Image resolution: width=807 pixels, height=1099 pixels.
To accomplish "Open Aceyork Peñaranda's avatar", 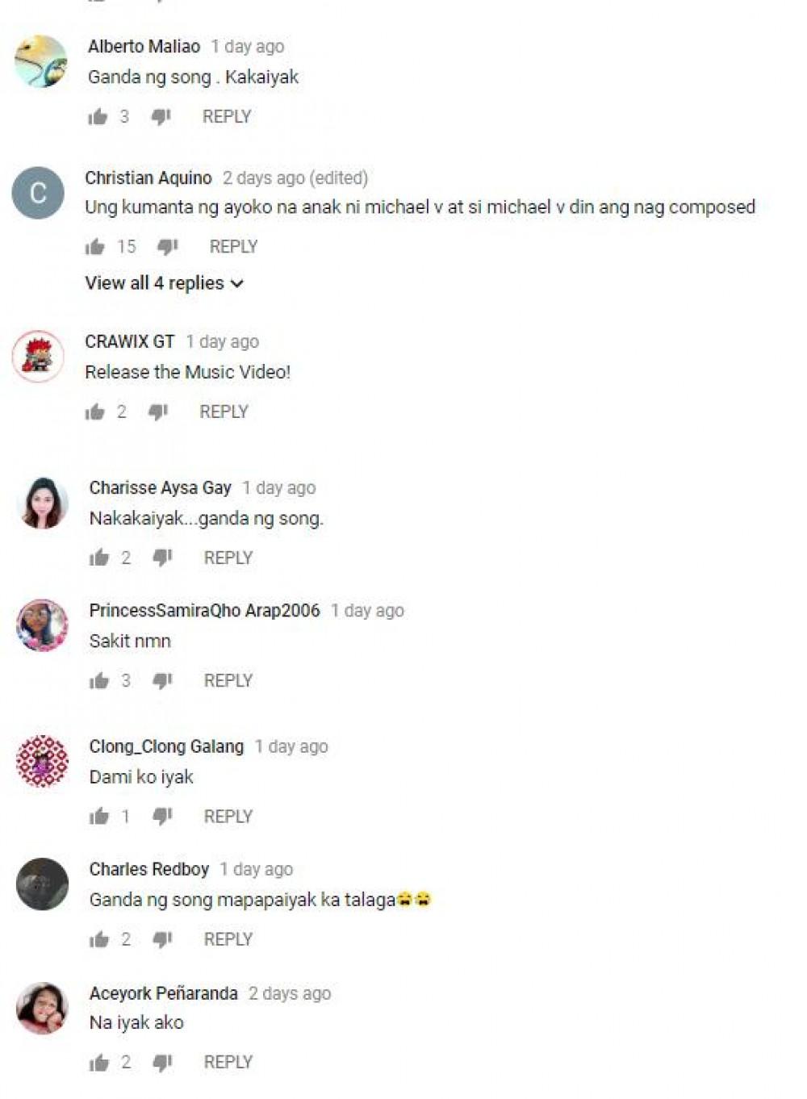I will (42, 1008).
